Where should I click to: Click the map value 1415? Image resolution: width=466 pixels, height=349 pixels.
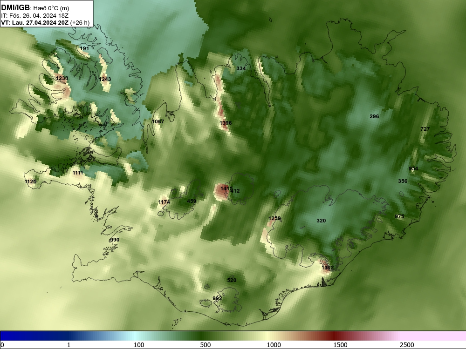click(226, 188)
